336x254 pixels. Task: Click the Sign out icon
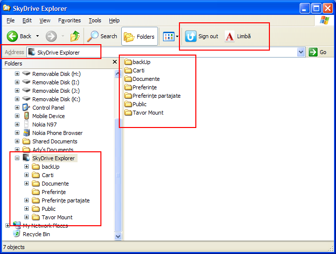(x=191, y=36)
